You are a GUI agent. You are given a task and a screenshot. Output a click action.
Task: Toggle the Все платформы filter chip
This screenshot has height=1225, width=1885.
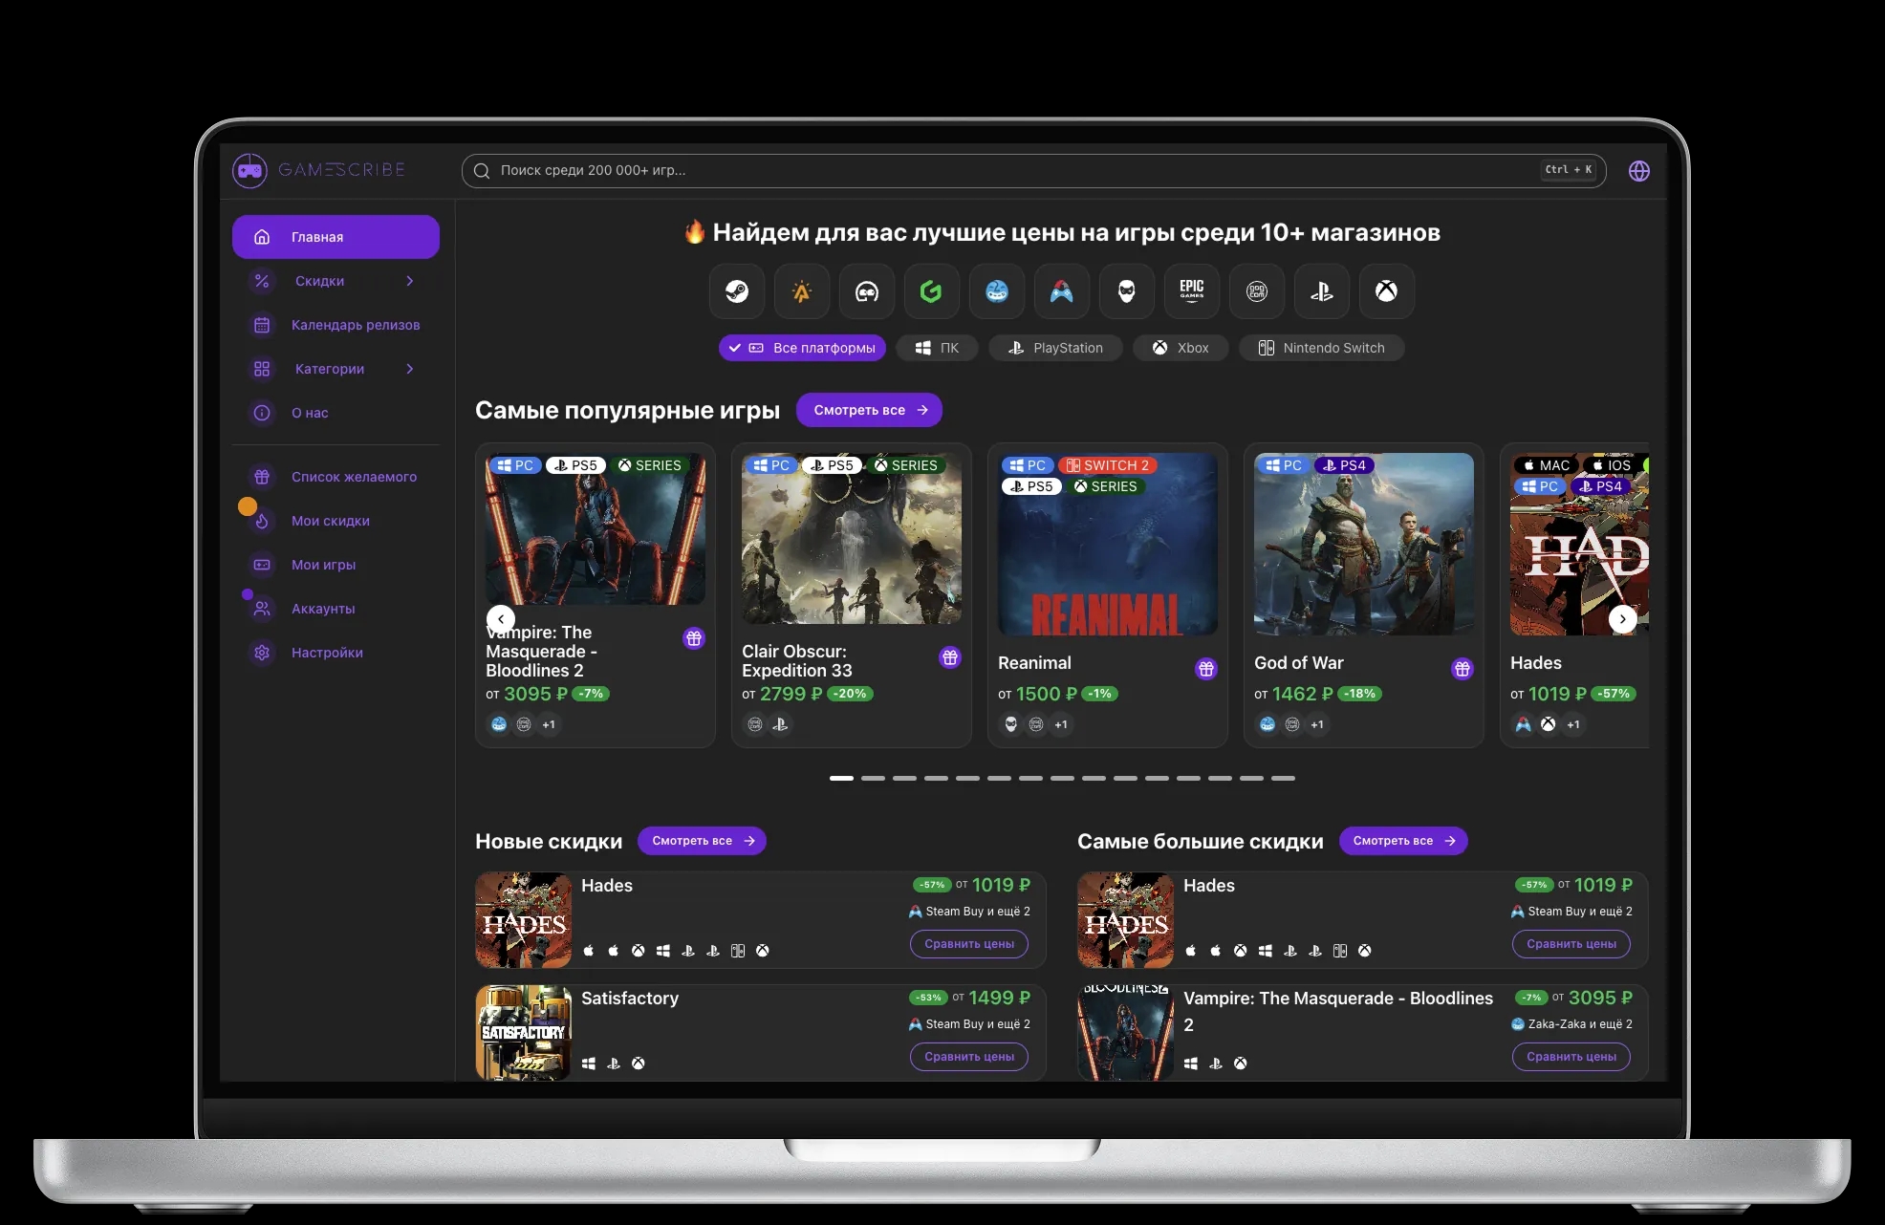802,348
